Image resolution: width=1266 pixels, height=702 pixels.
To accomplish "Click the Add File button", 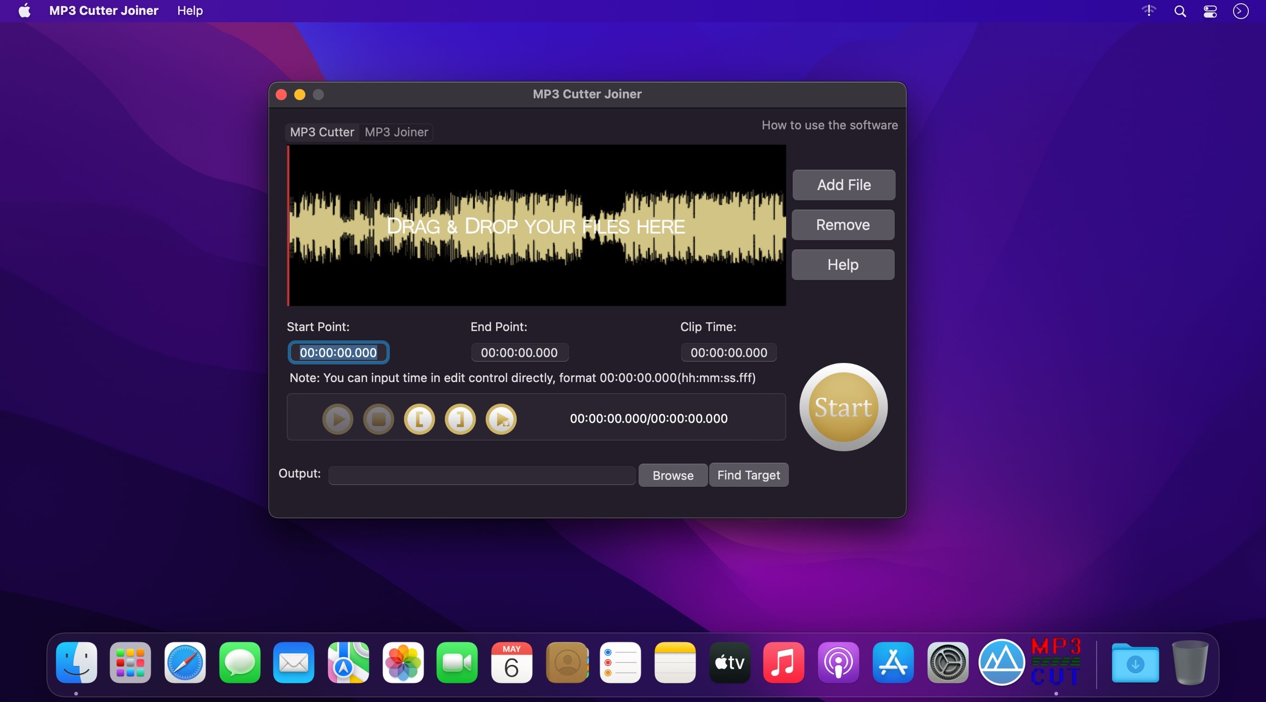I will [843, 185].
